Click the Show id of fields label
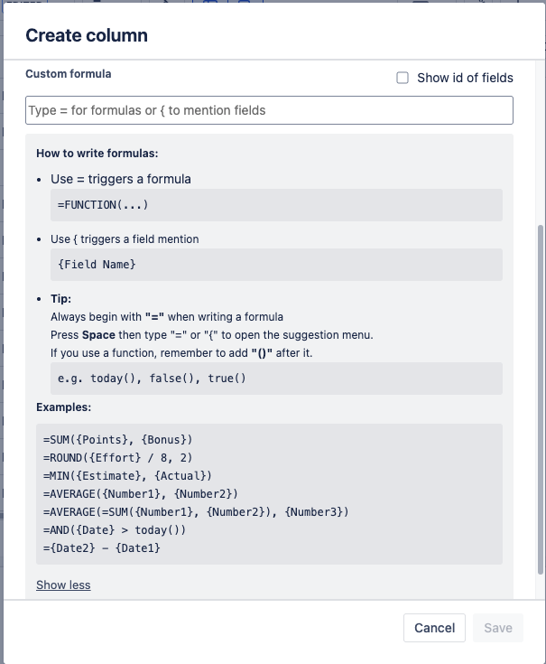The width and height of the screenshot is (546, 664). [x=465, y=78]
